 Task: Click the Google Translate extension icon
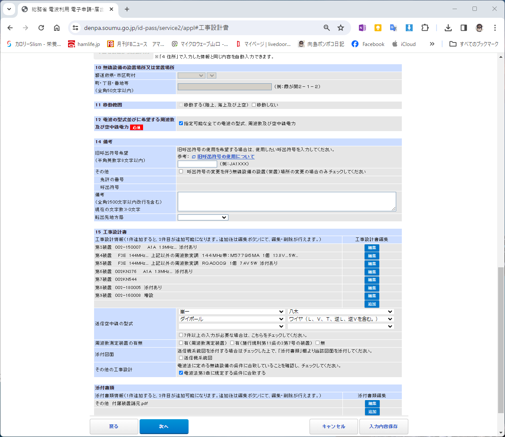coord(393,28)
